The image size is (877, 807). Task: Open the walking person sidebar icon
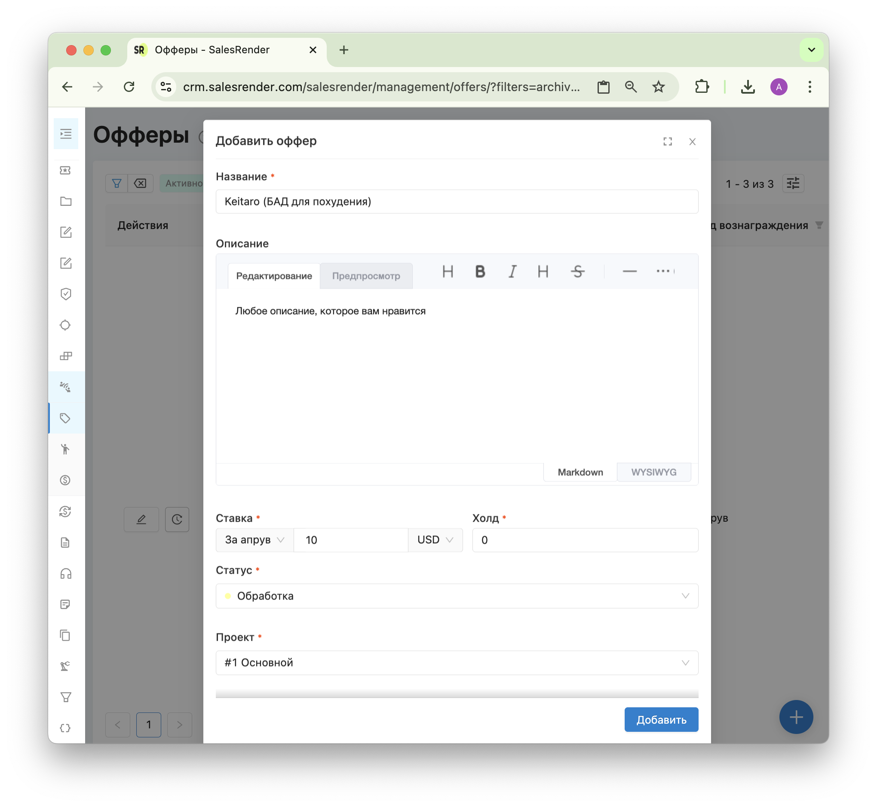pos(65,449)
